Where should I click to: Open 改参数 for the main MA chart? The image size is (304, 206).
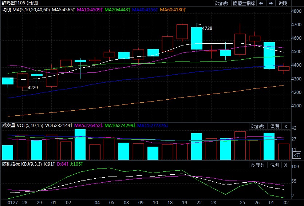pos(222,3)
